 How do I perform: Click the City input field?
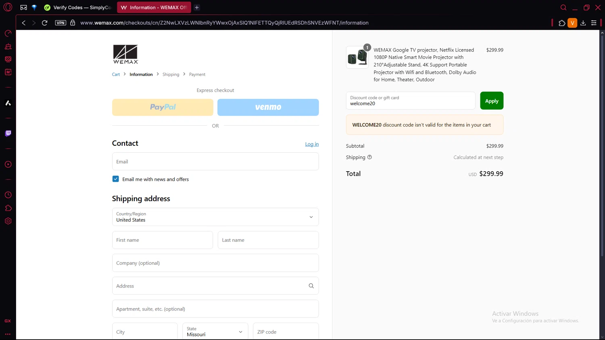point(145,332)
